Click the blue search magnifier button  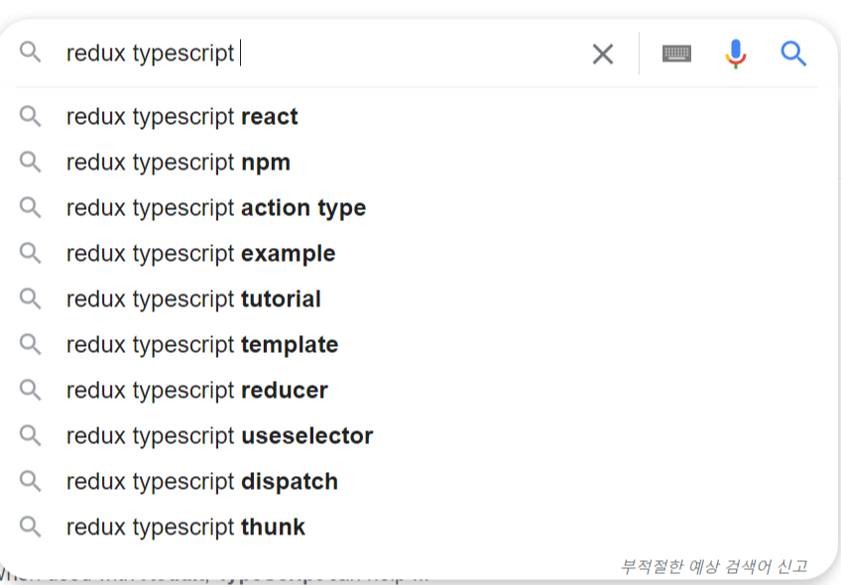pos(793,54)
